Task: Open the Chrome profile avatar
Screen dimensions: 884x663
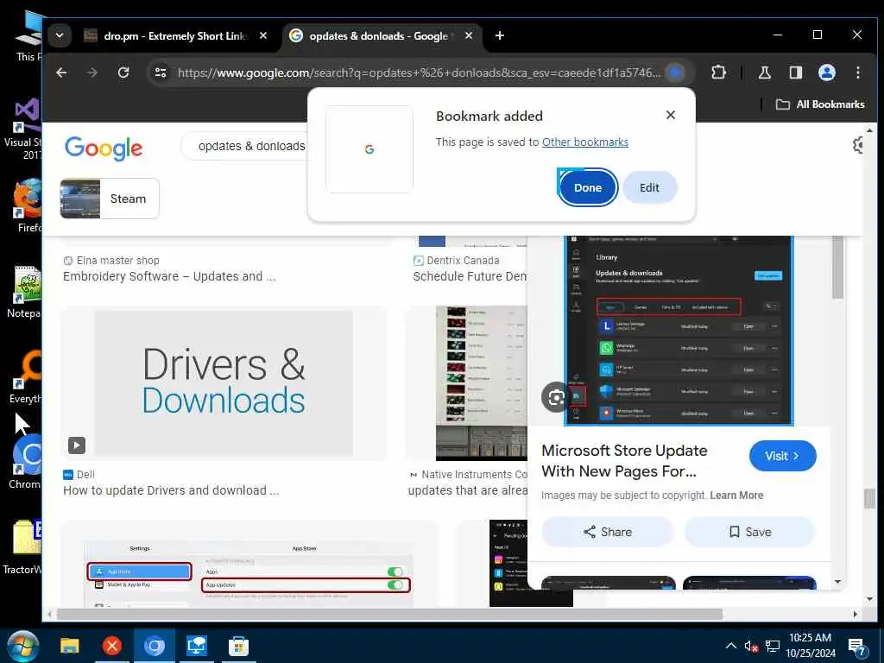Action: [826, 73]
